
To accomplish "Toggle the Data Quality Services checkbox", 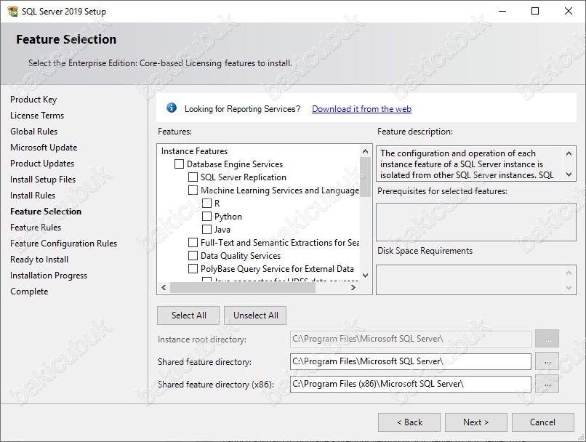I will (193, 256).
